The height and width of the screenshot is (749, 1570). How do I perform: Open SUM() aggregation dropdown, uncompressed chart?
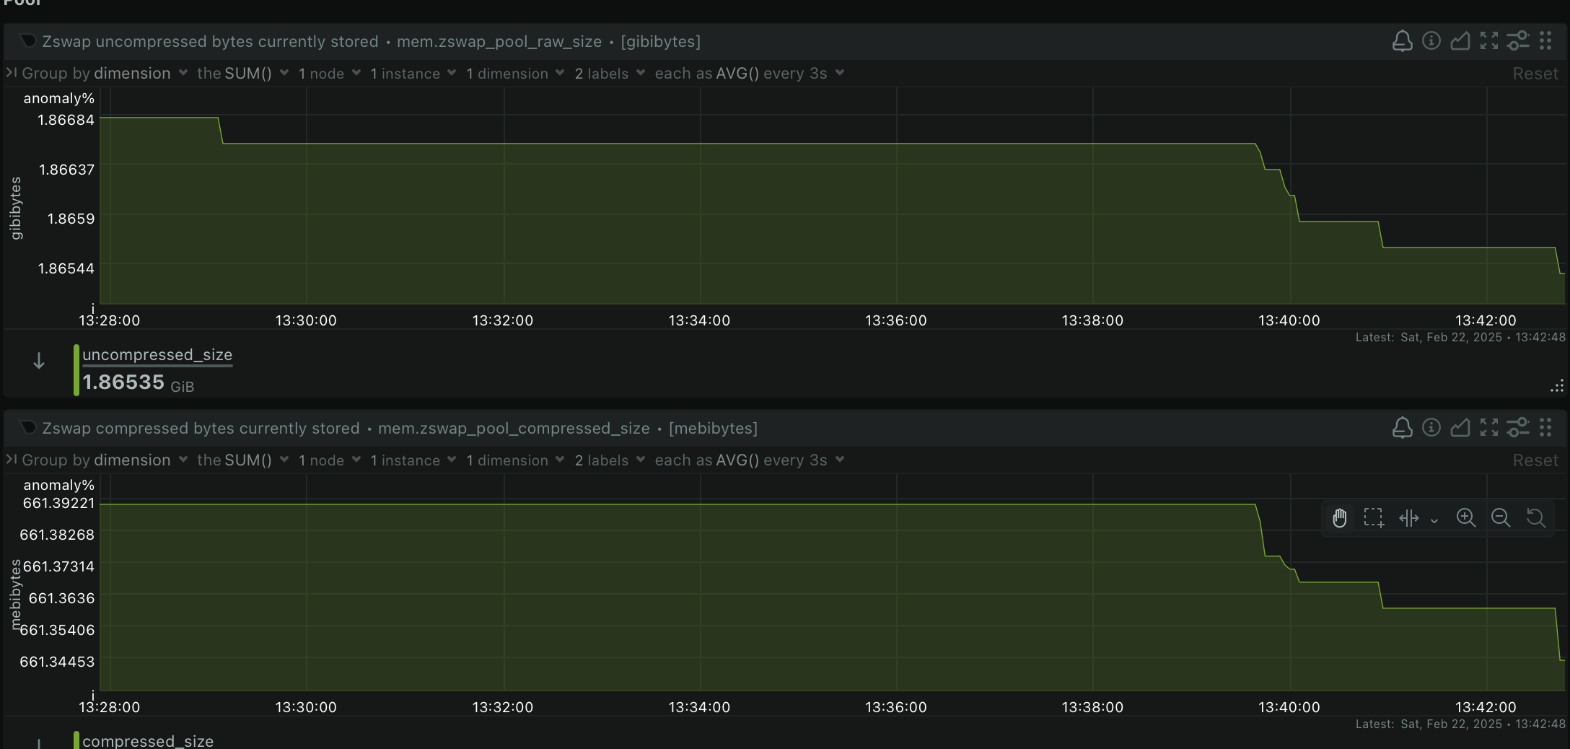click(243, 73)
